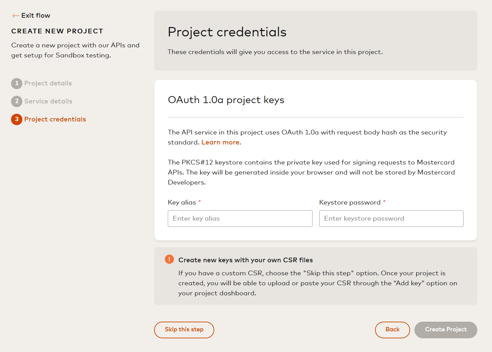Go to the Service details step

pyautogui.click(x=48, y=101)
